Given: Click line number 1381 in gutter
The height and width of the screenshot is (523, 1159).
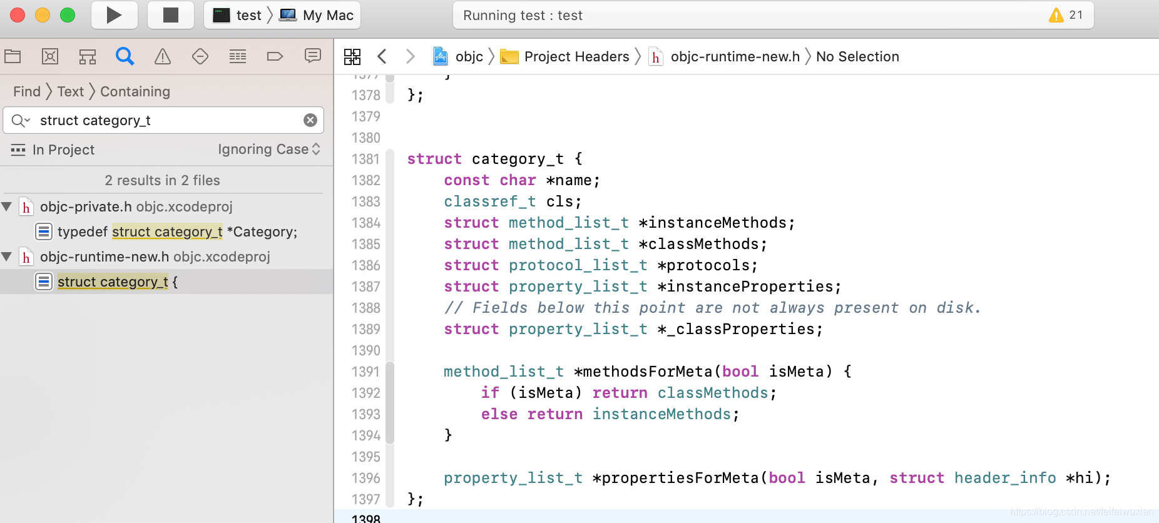Looking at the screenshot, I should (366, 159).
